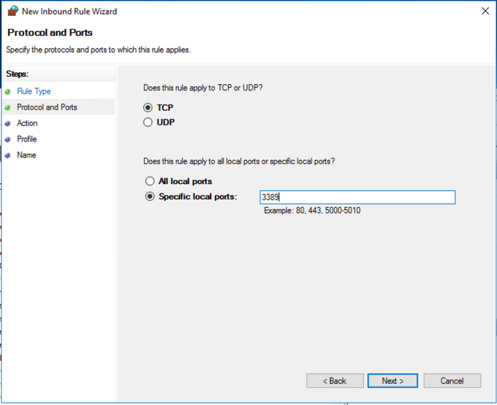Choose All local ports option
The height and width of the screenshot is (405, 497).
click(150, 181)
